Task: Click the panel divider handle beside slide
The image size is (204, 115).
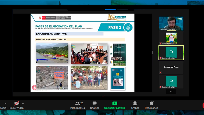Action: coord(153,53)
